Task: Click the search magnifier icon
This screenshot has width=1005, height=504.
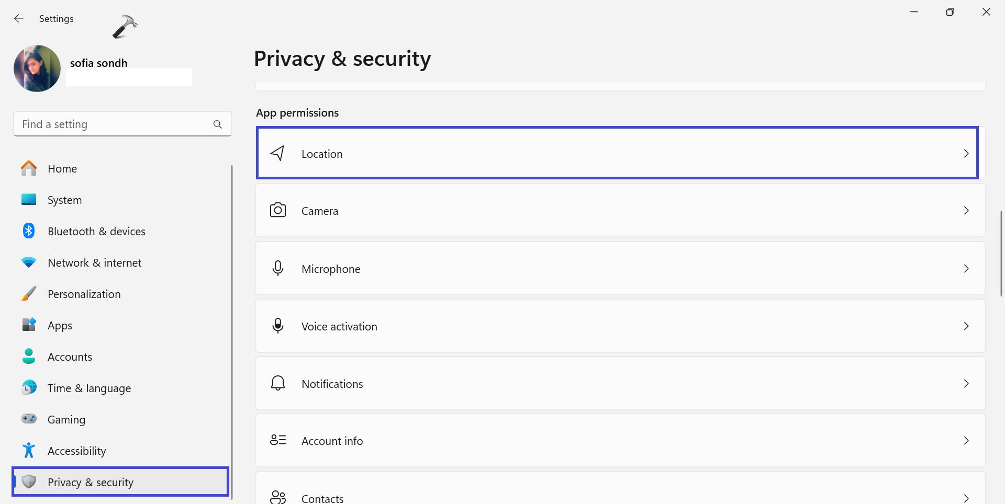Action: point(218,124)
